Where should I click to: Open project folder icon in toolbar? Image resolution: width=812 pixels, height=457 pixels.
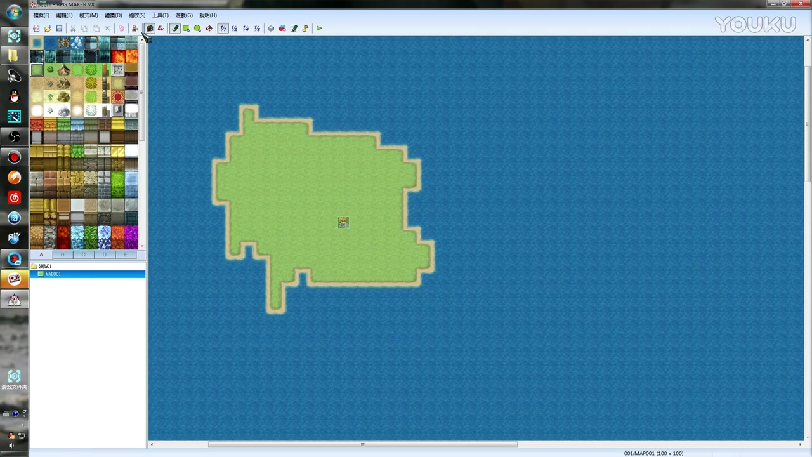coord(48,28)
